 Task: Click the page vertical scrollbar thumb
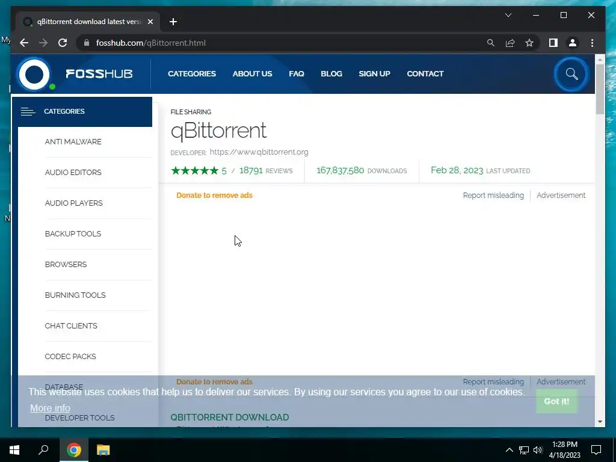click(x=600, y=89)
